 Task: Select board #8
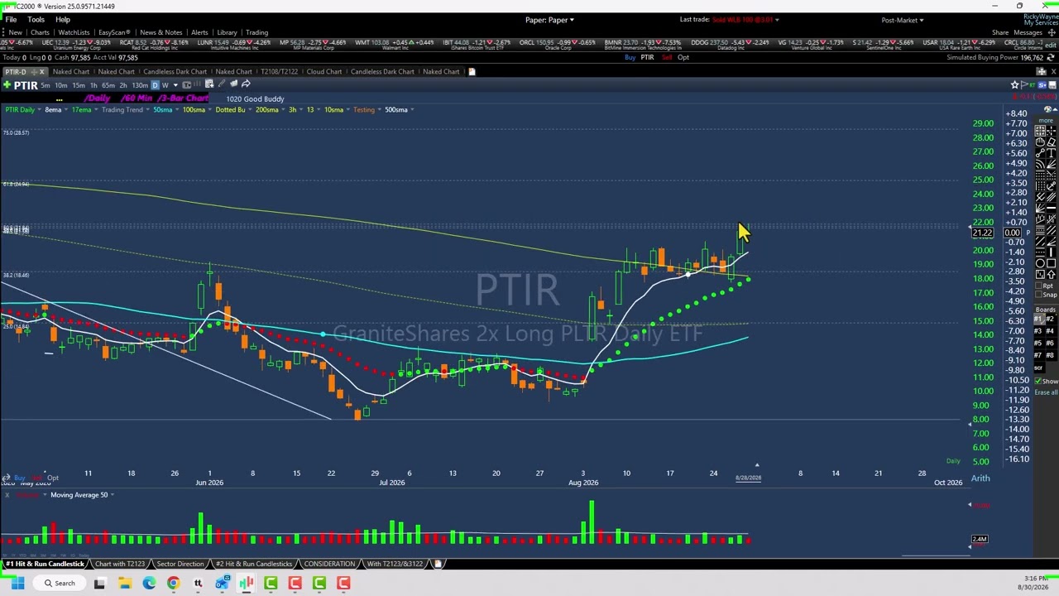click(1051, 354)
